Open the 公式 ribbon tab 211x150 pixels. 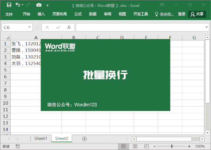(78, 14)
